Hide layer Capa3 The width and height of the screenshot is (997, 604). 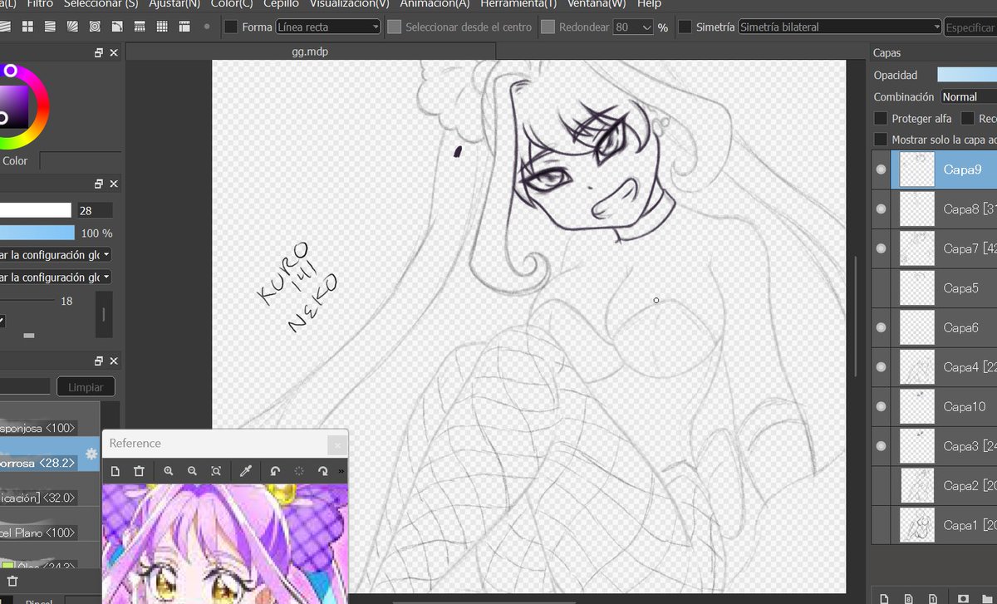tap(881, 446)
